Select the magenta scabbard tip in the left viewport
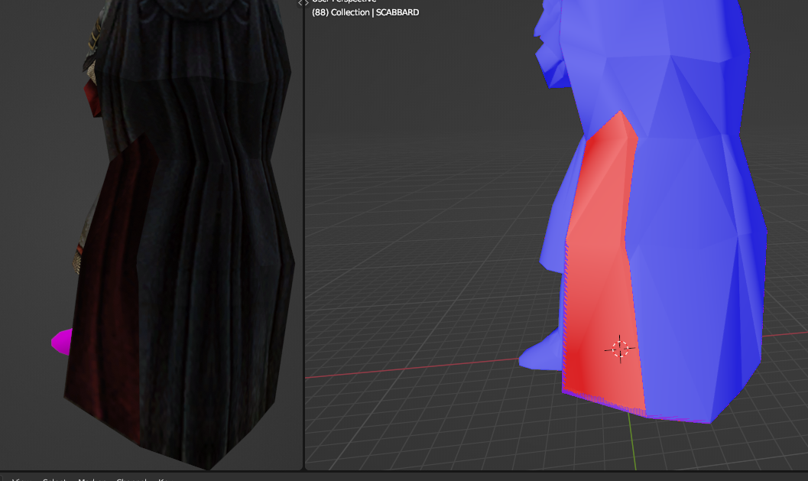The width and height of the screenshot is (808, 481). (61, 342)
